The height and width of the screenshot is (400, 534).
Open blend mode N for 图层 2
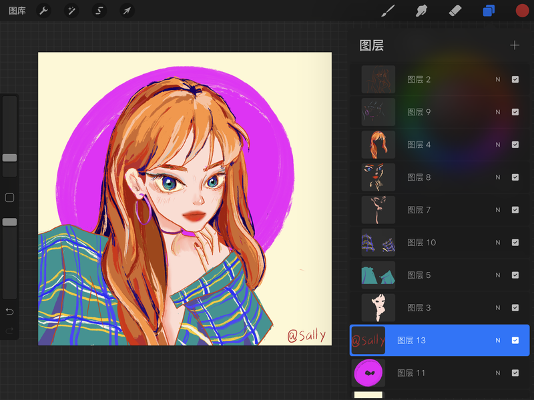coord(498,79)
